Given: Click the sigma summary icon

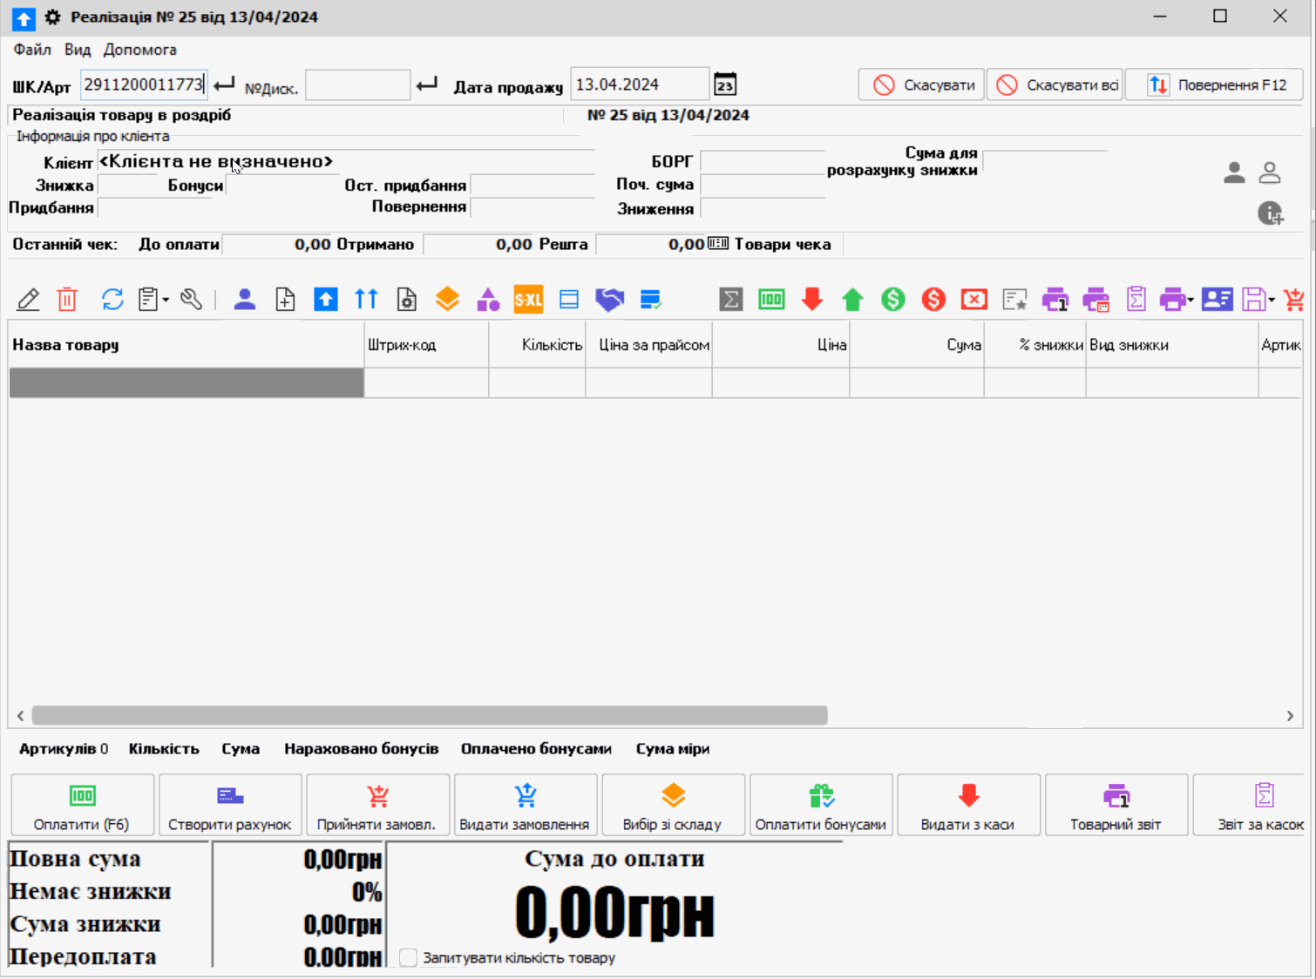Looking at the screenshot, I should tap(730, 299).
